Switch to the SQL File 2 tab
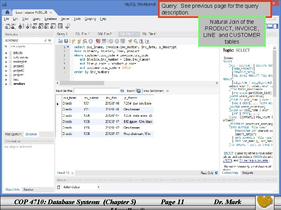 (105, 34)
